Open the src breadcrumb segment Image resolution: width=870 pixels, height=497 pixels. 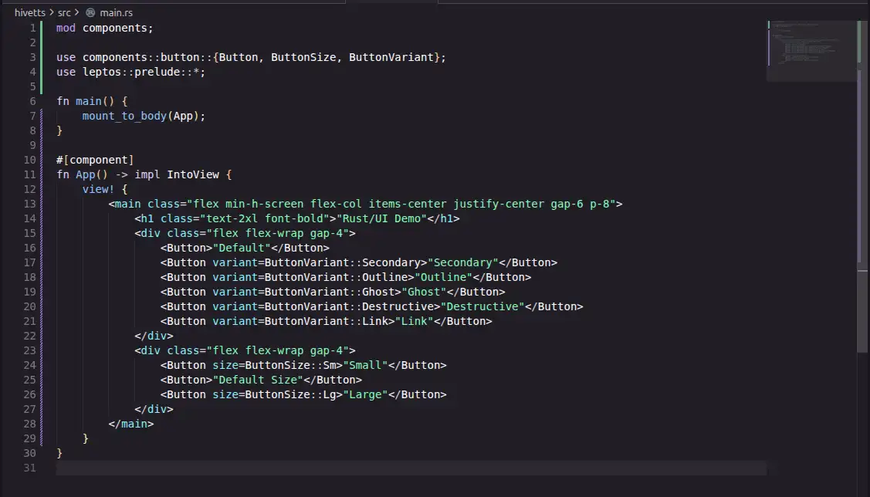click(64, 12)
